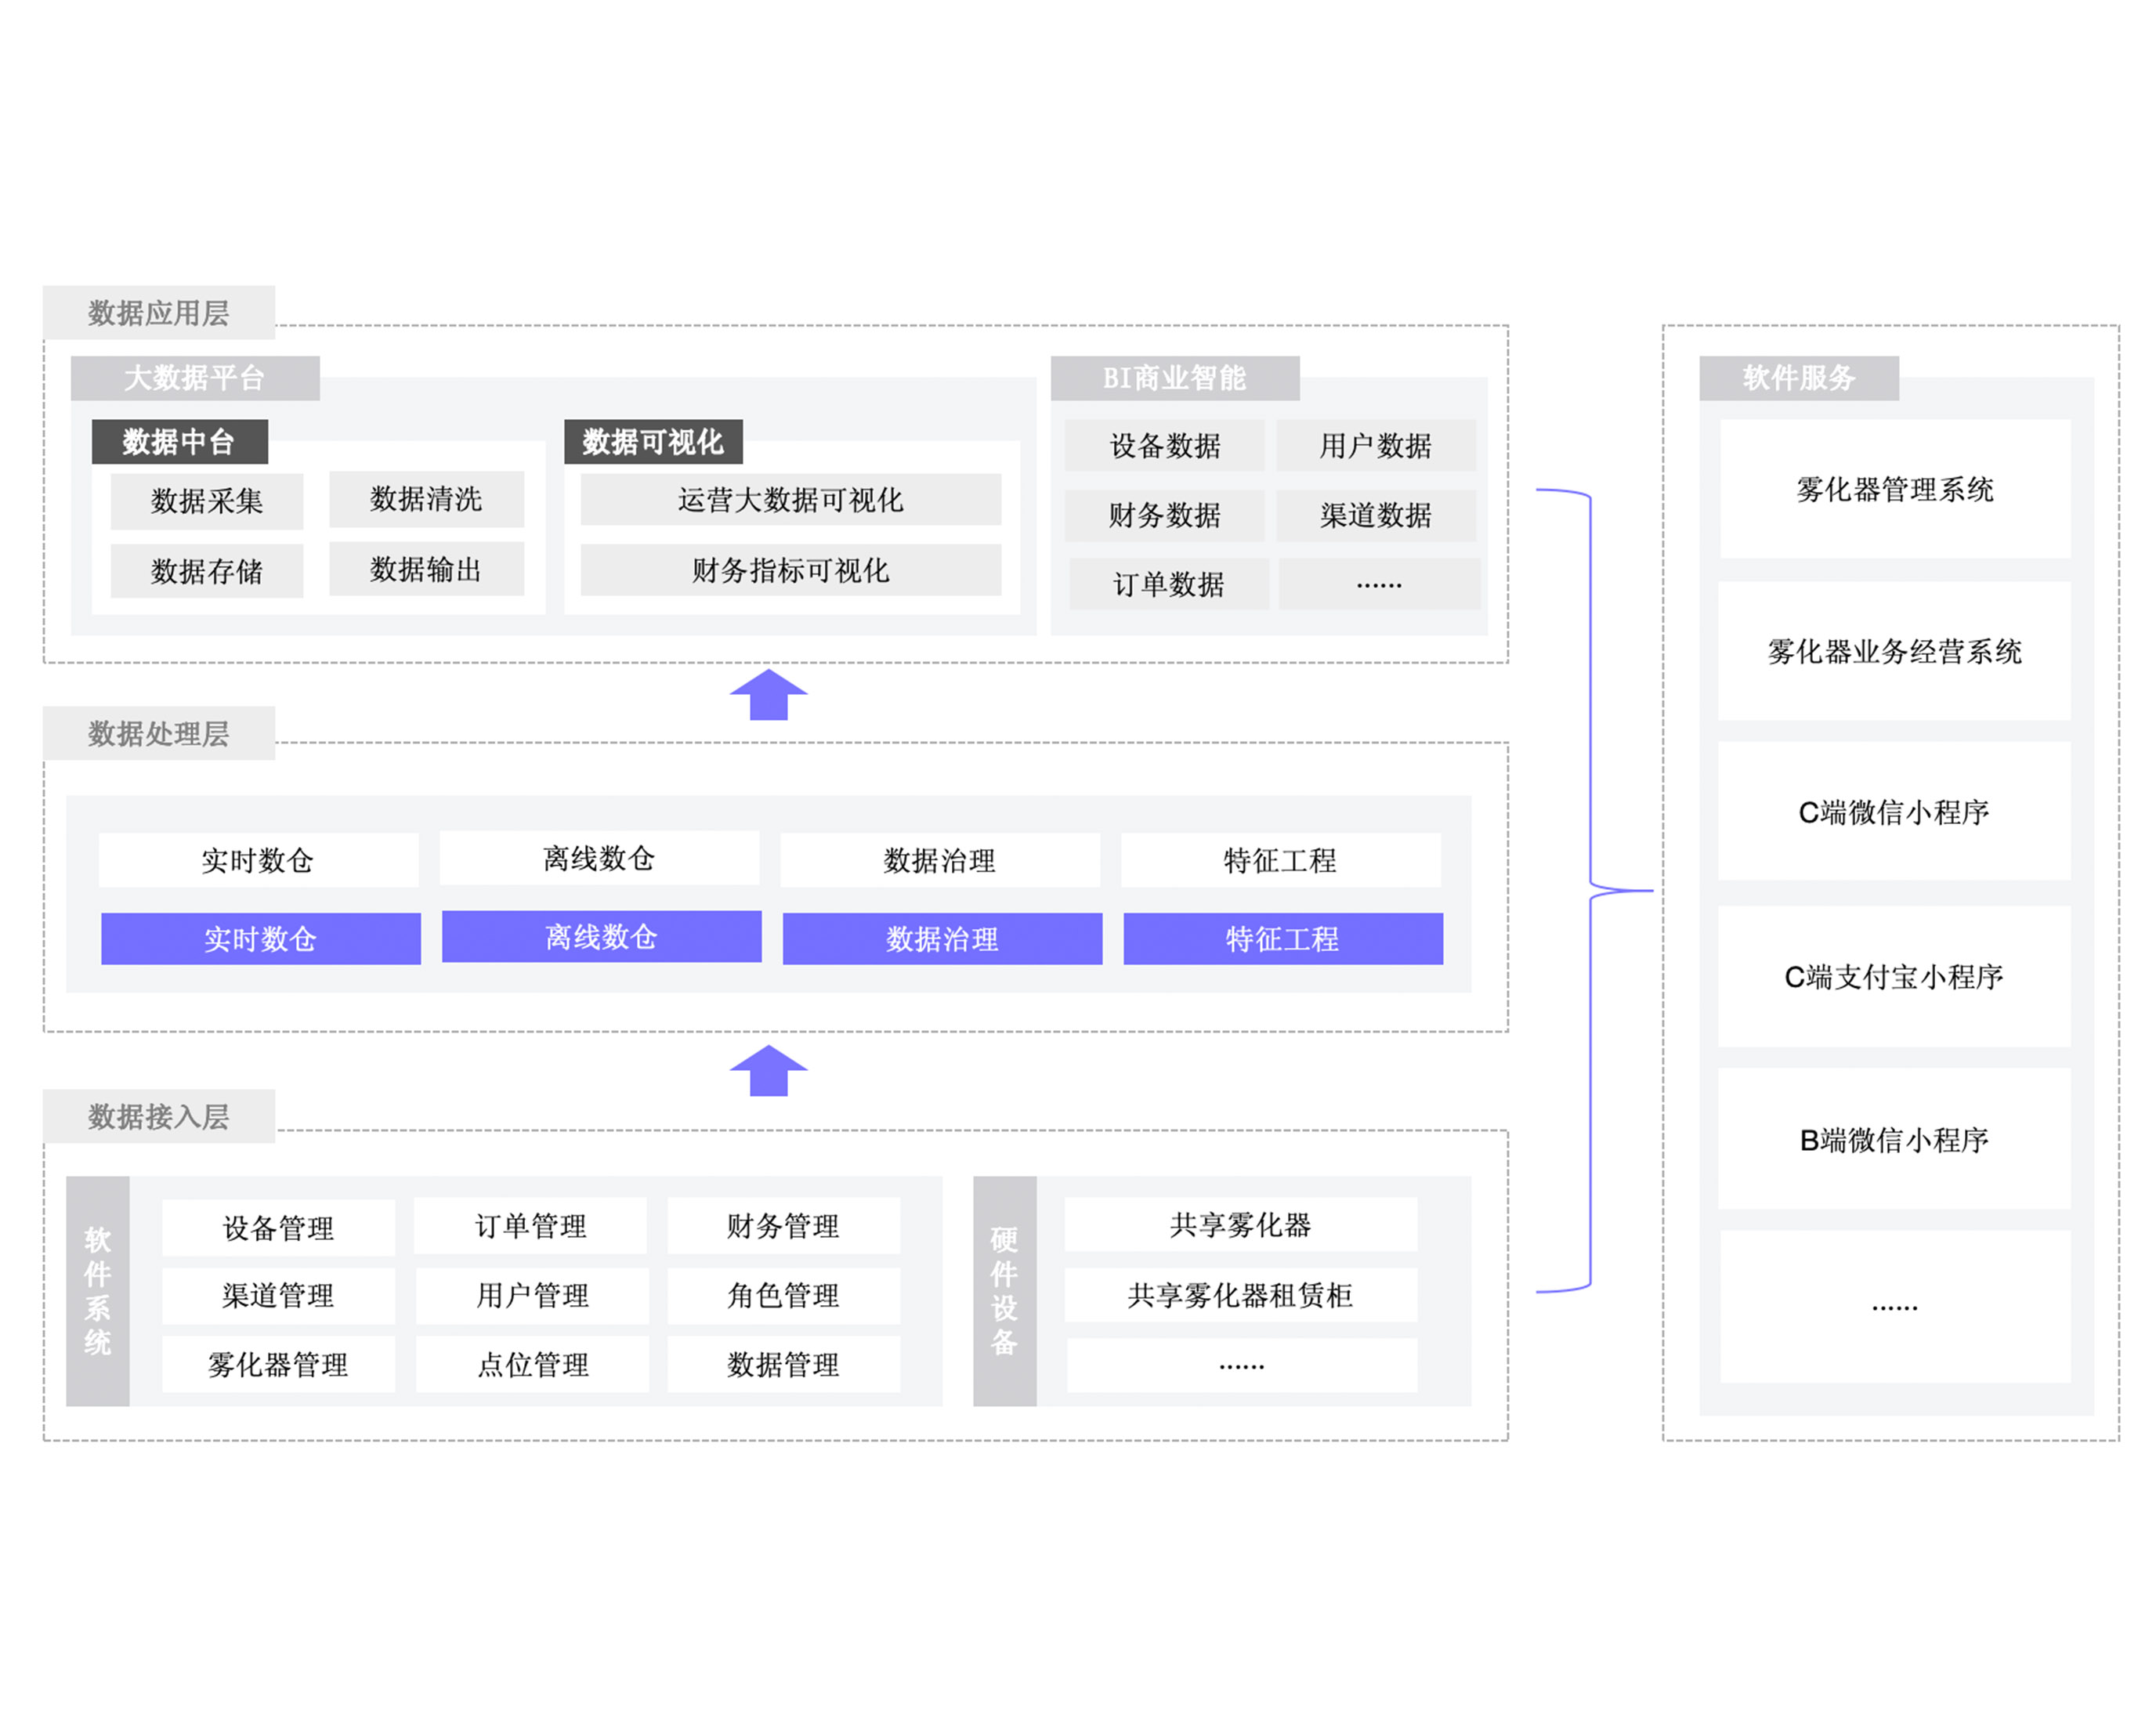Click the purple up arrow above 数据接入层 box
Screen dimensions: 2156x1725
pos(768,1070)
